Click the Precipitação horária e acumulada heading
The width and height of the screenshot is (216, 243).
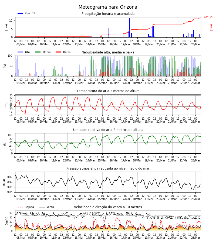coord(108,14)
